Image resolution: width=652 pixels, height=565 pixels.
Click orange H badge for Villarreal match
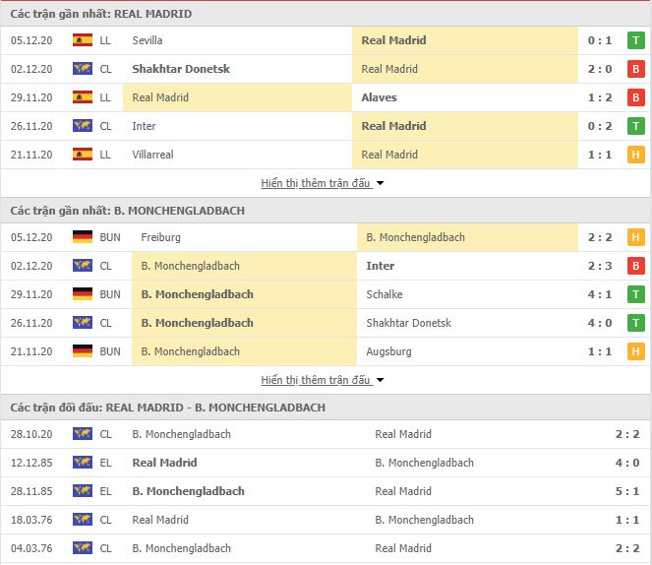pos(636,155)
